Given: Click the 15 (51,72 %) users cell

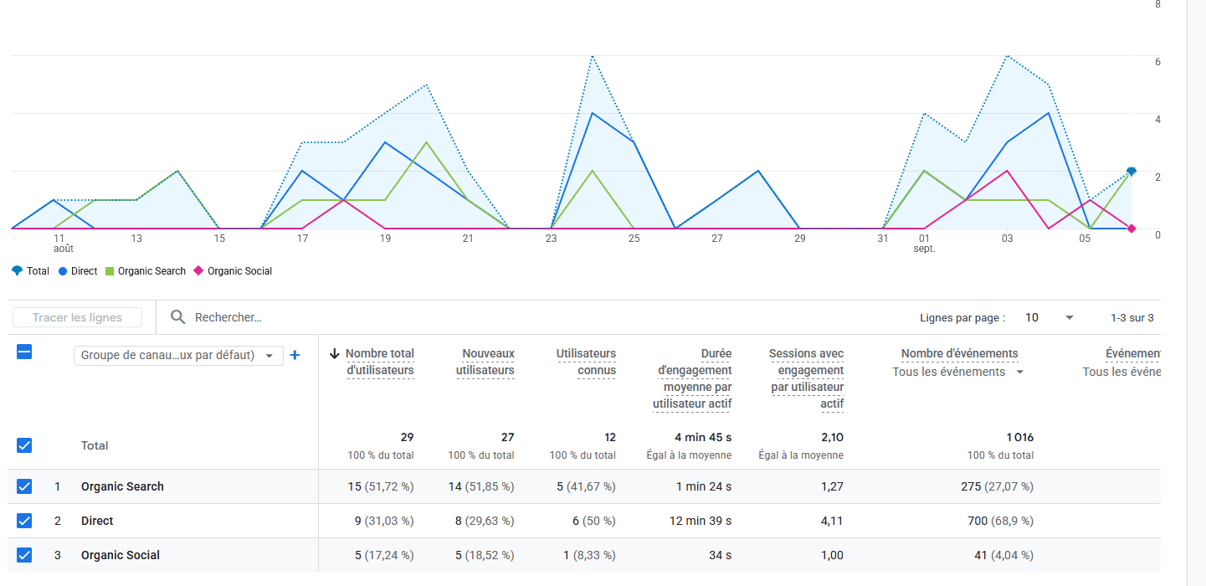Looking at the screenshot, I should coord(381,486).
